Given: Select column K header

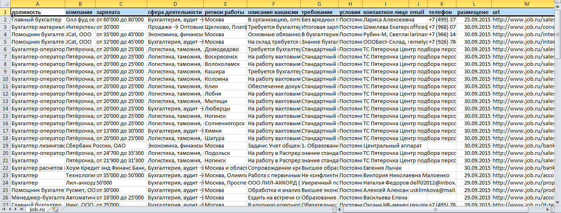Looking at the screenshot, I should [442, 4].
